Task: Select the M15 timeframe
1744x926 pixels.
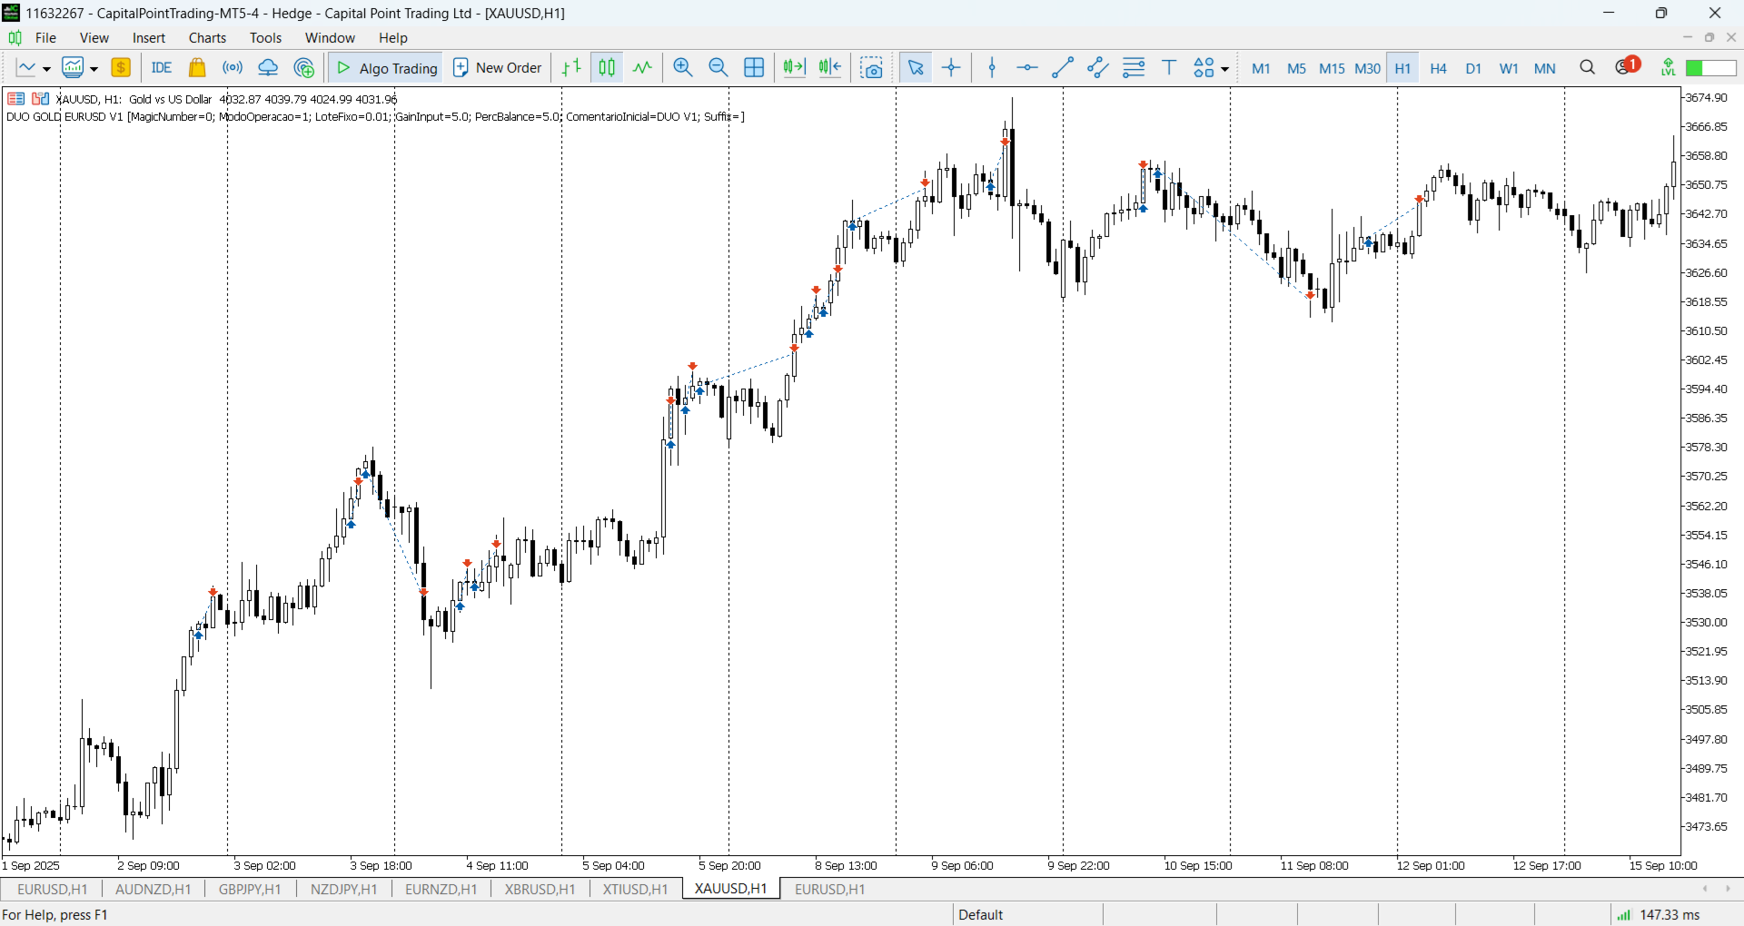Action: (1333, 69)
